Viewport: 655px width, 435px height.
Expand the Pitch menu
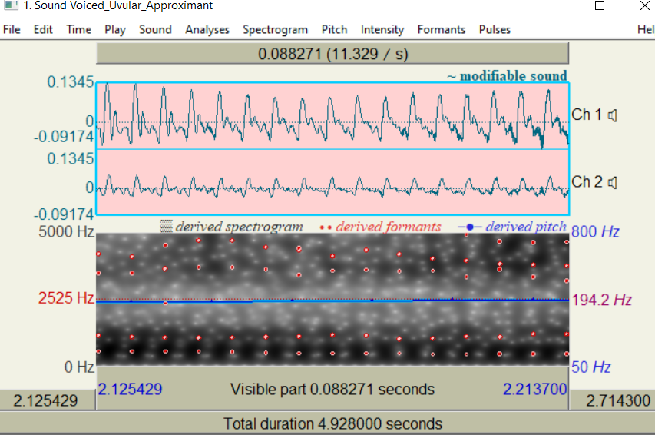point(334,30)
